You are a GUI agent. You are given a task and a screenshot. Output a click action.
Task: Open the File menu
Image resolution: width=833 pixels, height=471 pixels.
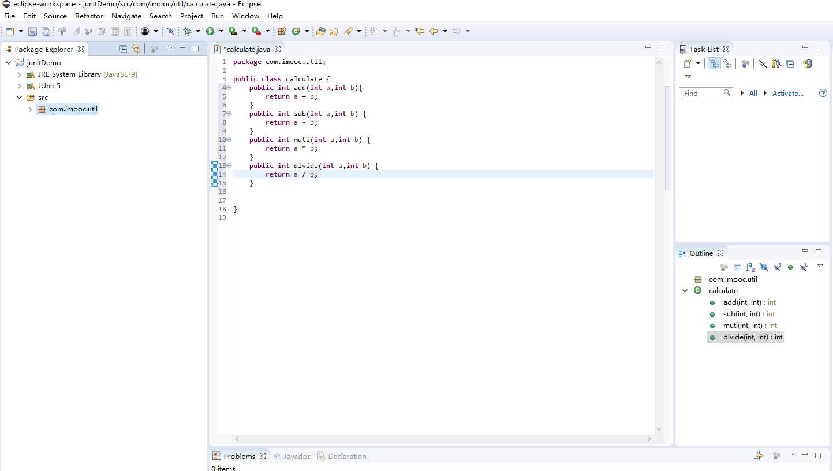point(9,16)
